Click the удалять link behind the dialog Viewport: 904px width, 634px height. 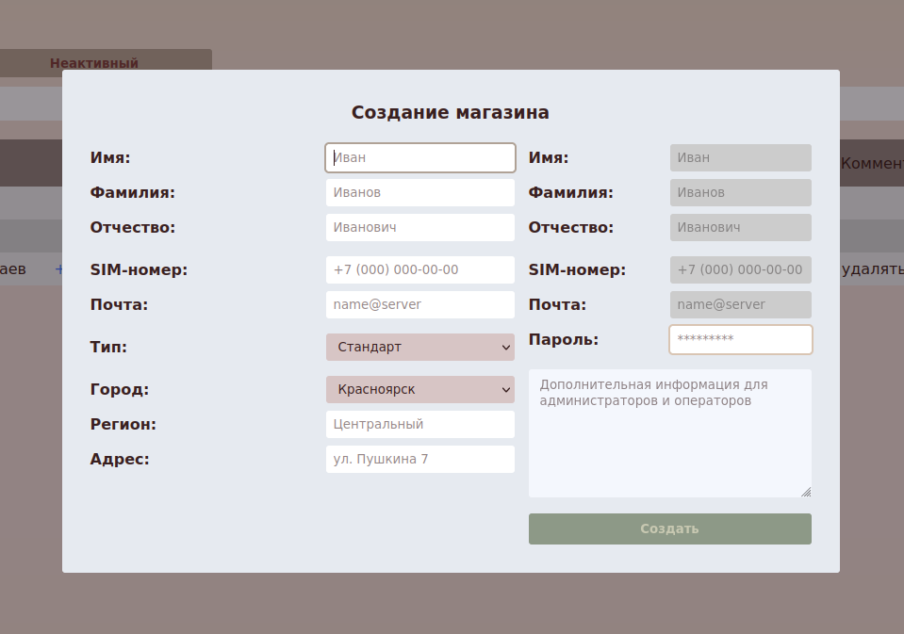(871, 269)
